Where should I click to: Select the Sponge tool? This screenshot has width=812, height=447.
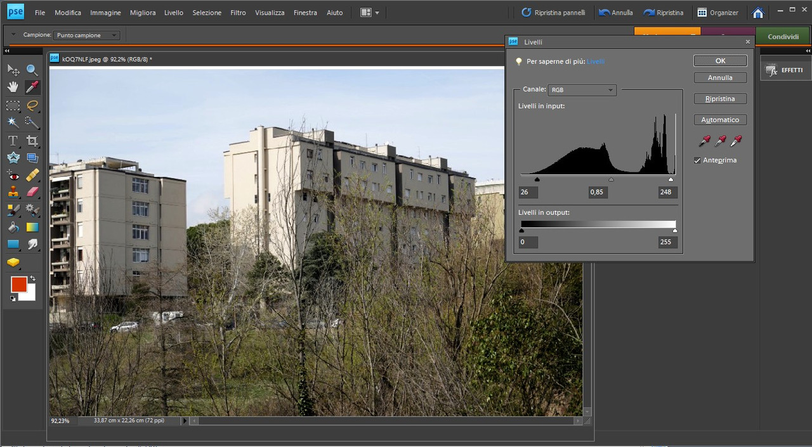[13, 262]
